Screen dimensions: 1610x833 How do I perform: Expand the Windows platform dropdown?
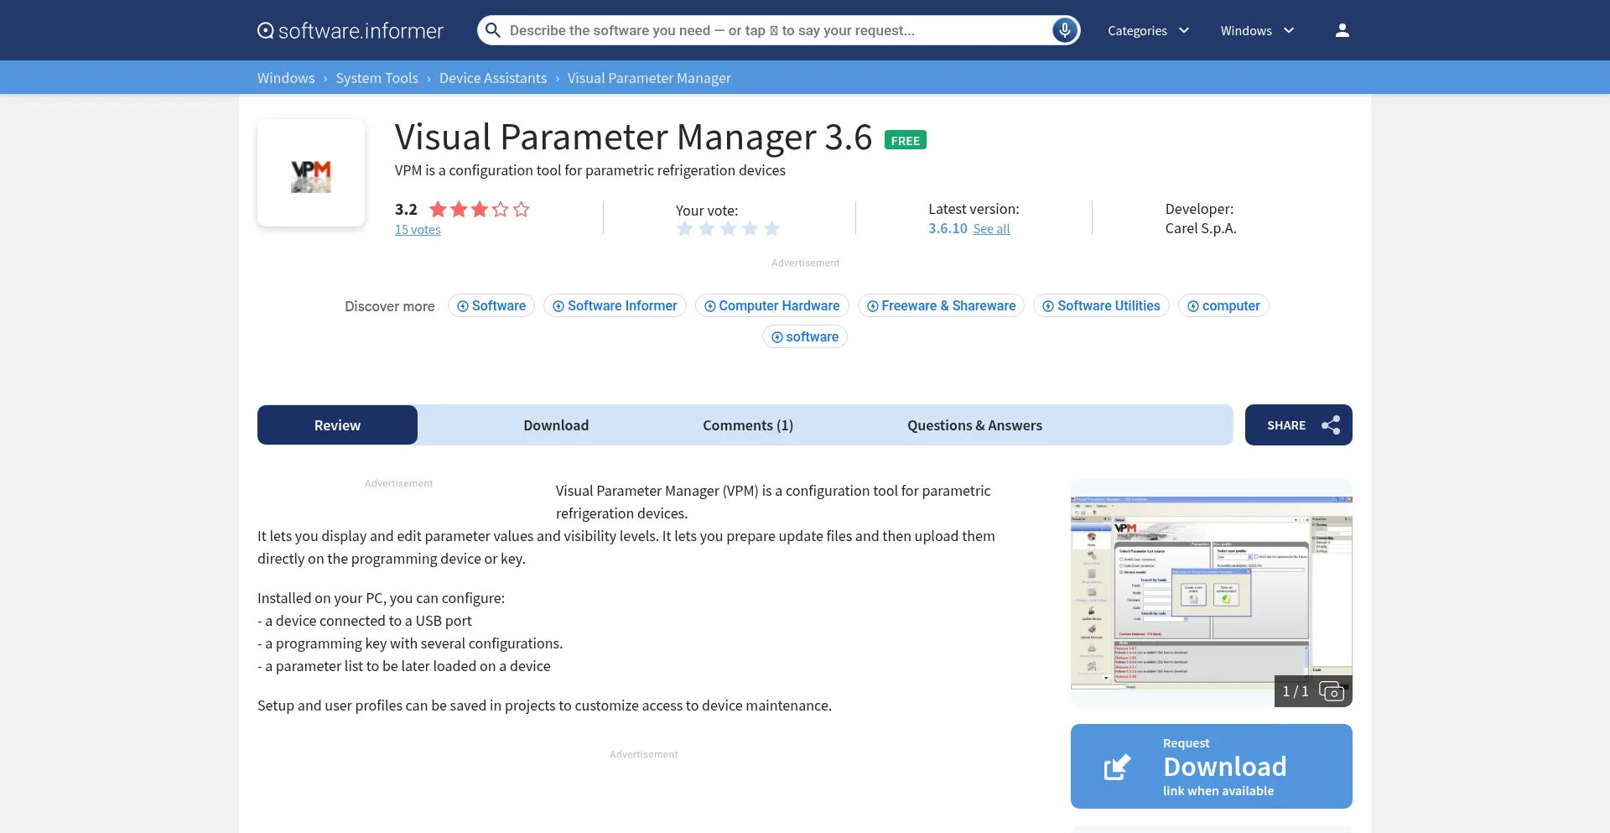1257,30
